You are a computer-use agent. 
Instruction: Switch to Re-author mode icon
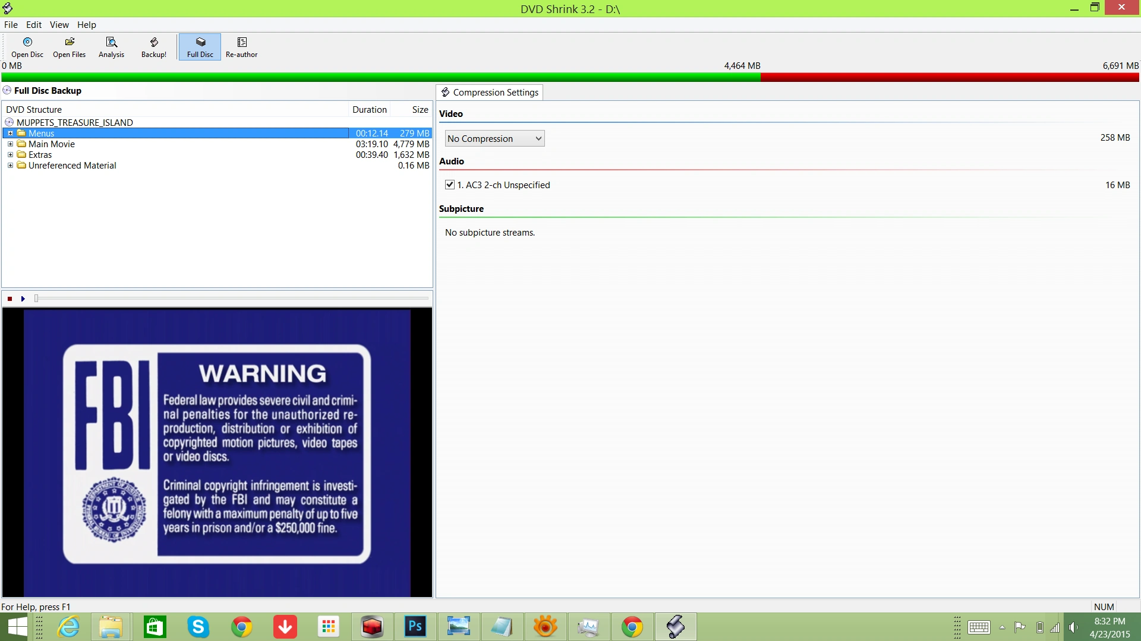241,46
